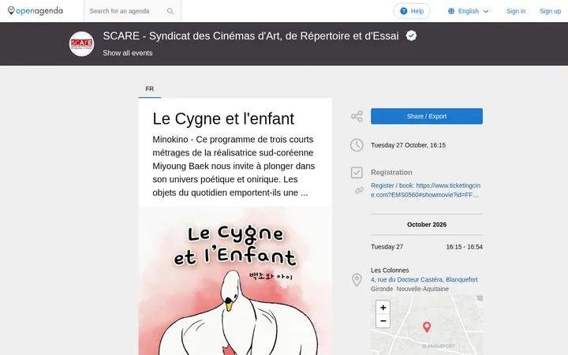
Task: Go to Sign up
Action: pyautogui.click(x=550, y=11)
